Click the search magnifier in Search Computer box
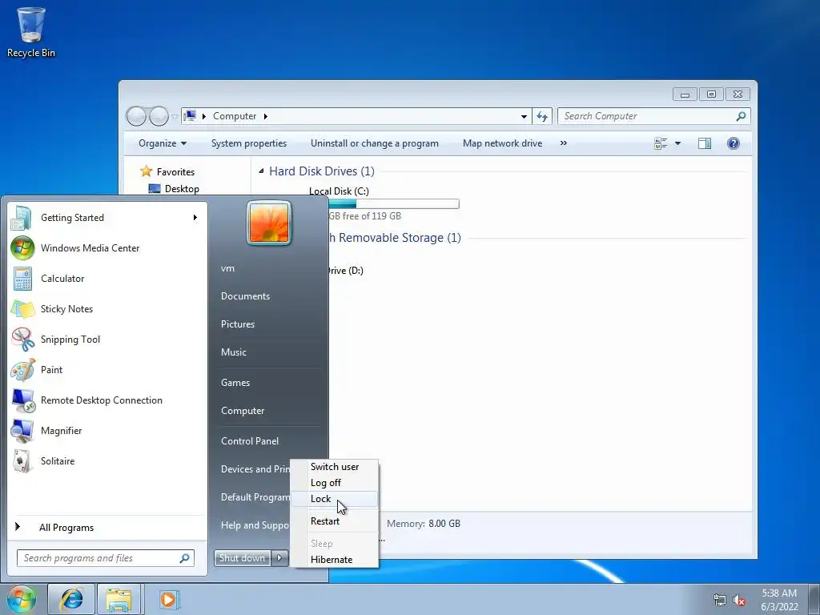Viewport: 820px width, 615px height. (x=741, y=116)
